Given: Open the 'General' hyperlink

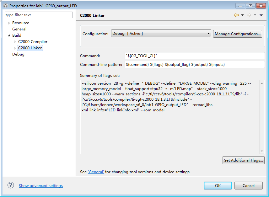Looking at the screenshot, I should tap(96, 172).
